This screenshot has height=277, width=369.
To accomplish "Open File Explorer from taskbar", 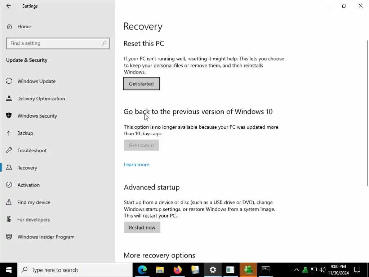I will tap(160, 270).
